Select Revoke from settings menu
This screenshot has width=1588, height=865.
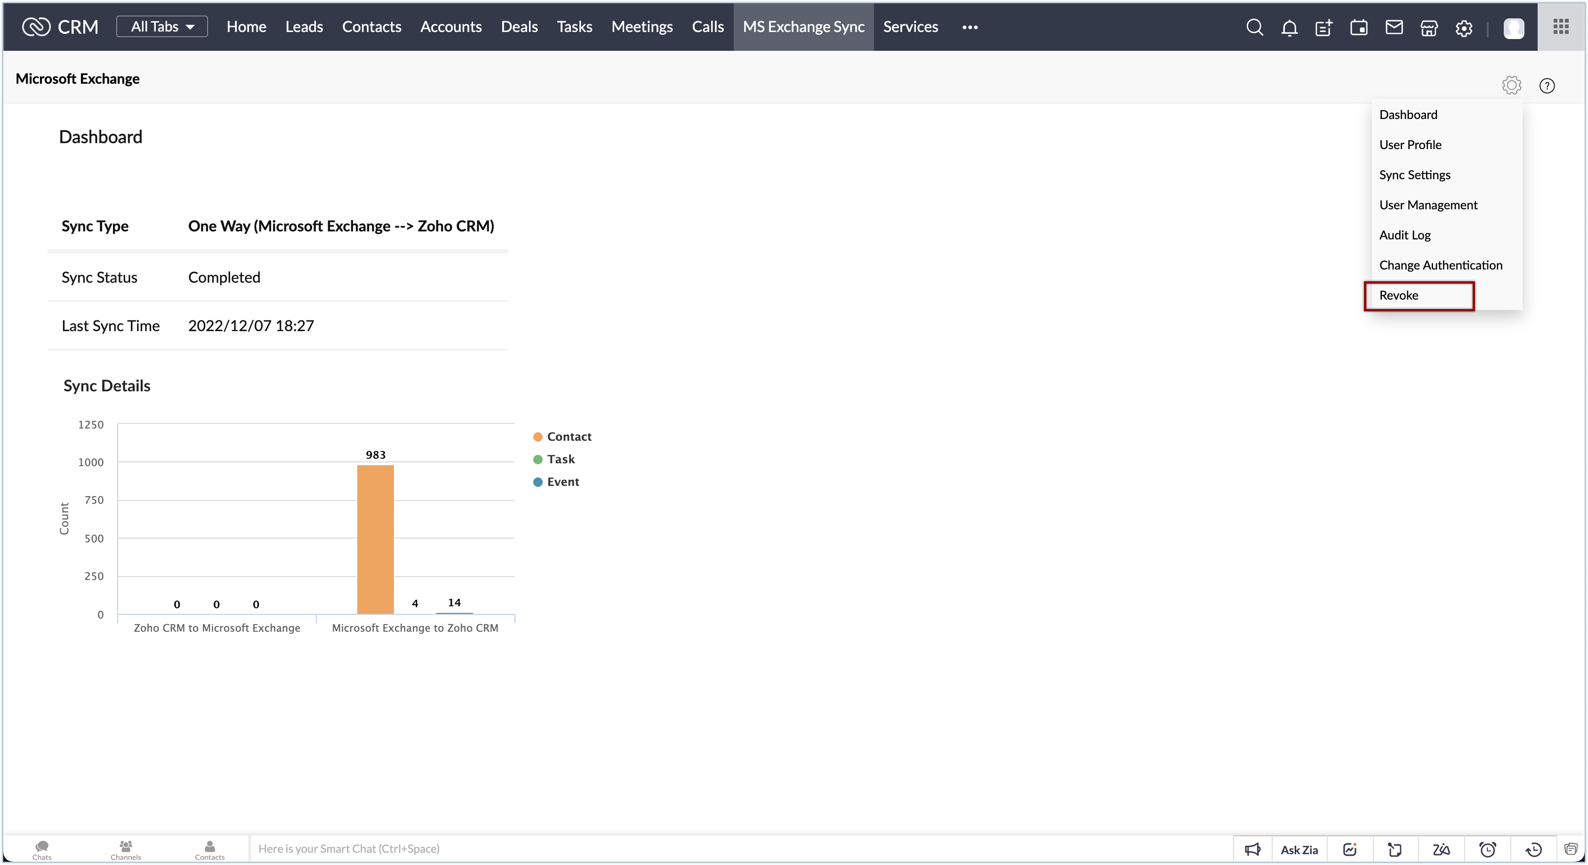1399,296
